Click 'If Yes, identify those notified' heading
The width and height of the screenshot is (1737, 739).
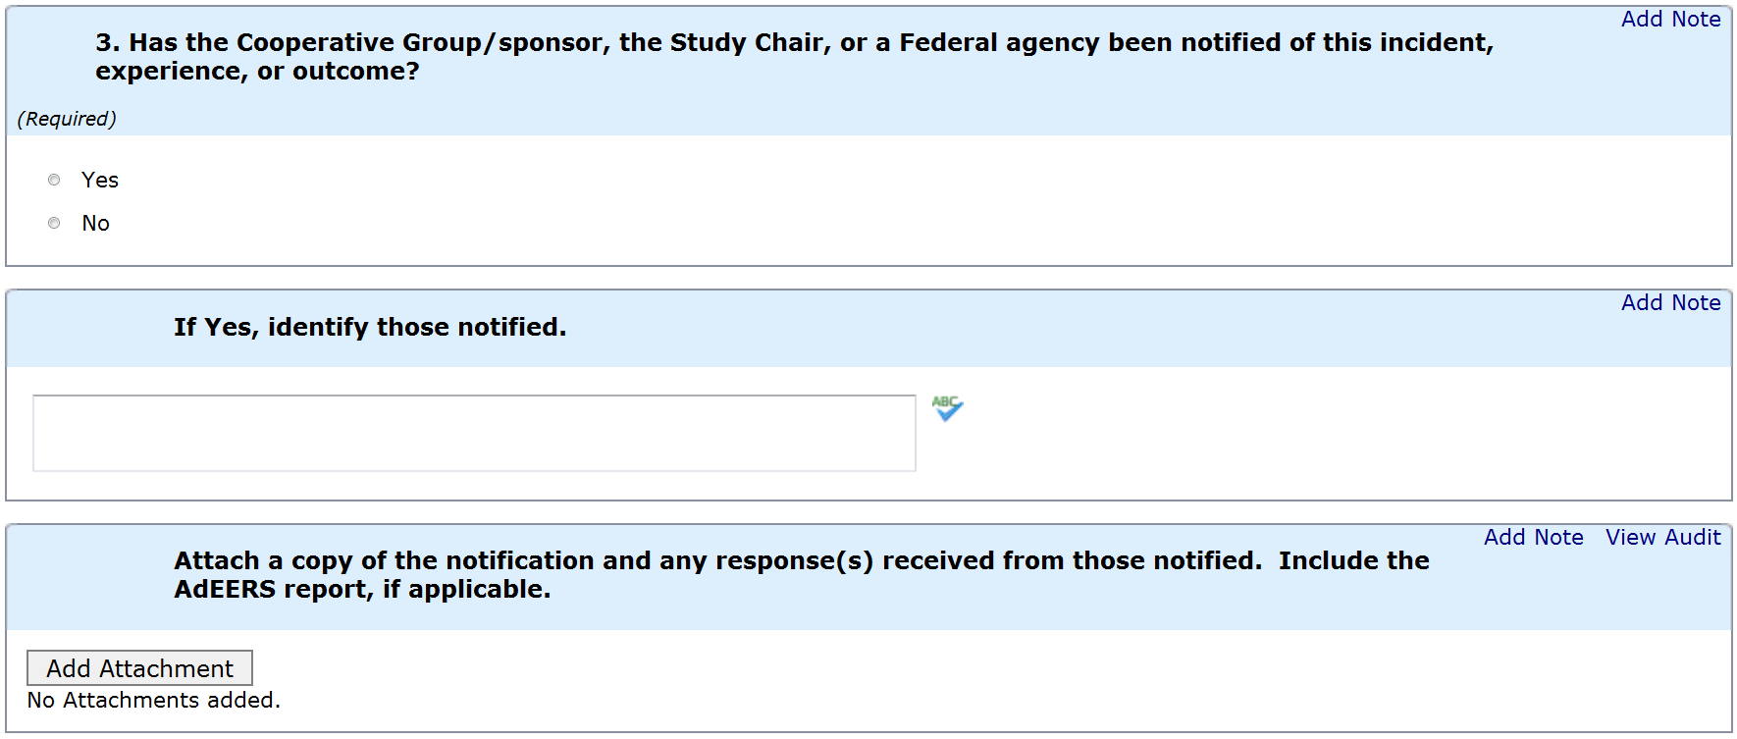[x=370, y=328]
